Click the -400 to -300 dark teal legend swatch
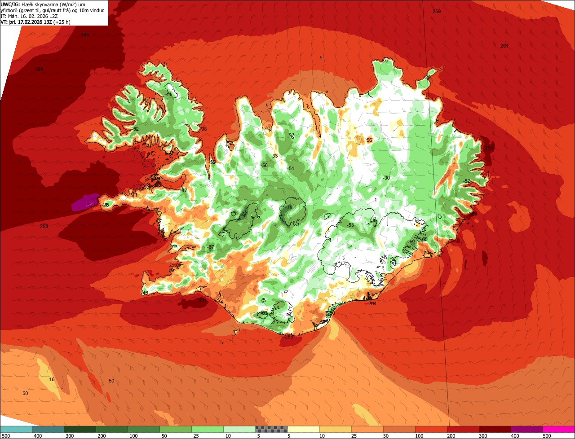 pyautogui.click(x=48, y=429)
